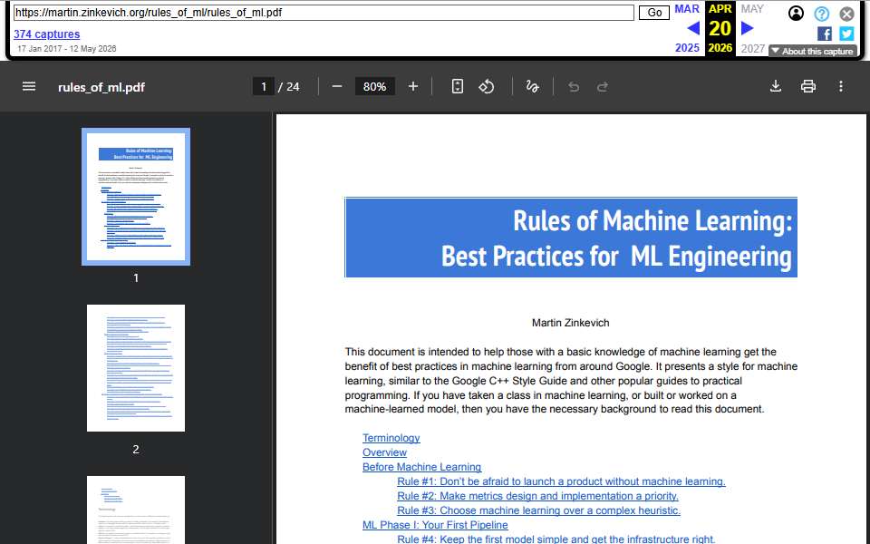Click the Wayback URL input field
Viewport: 870px width, 544px height.
pyautogui.click(x=324, y=13)
